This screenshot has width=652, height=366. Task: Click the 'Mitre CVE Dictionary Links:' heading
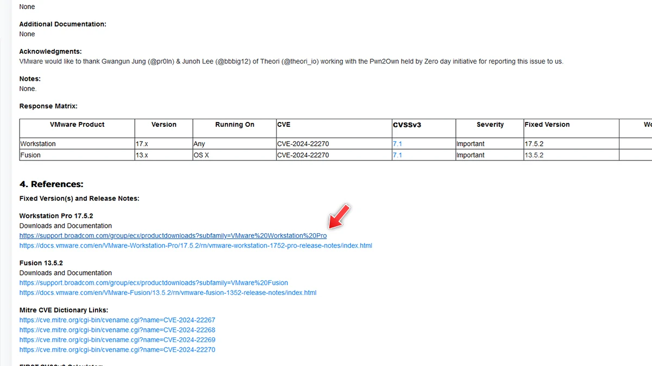click(64, 310)
